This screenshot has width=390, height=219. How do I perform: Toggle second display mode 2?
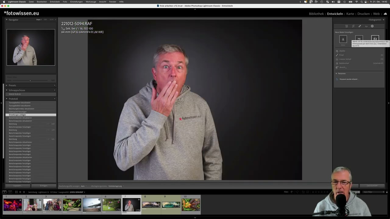(x=10, y=192)
